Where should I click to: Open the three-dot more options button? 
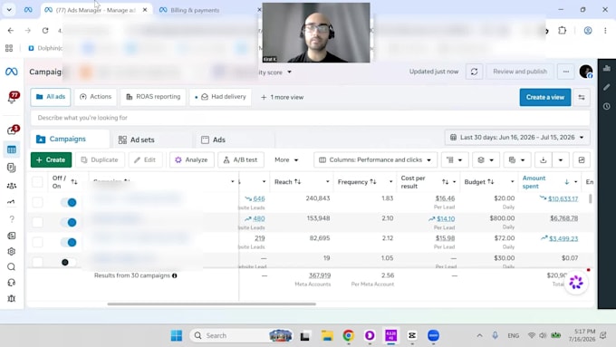(x=565, y=72)
